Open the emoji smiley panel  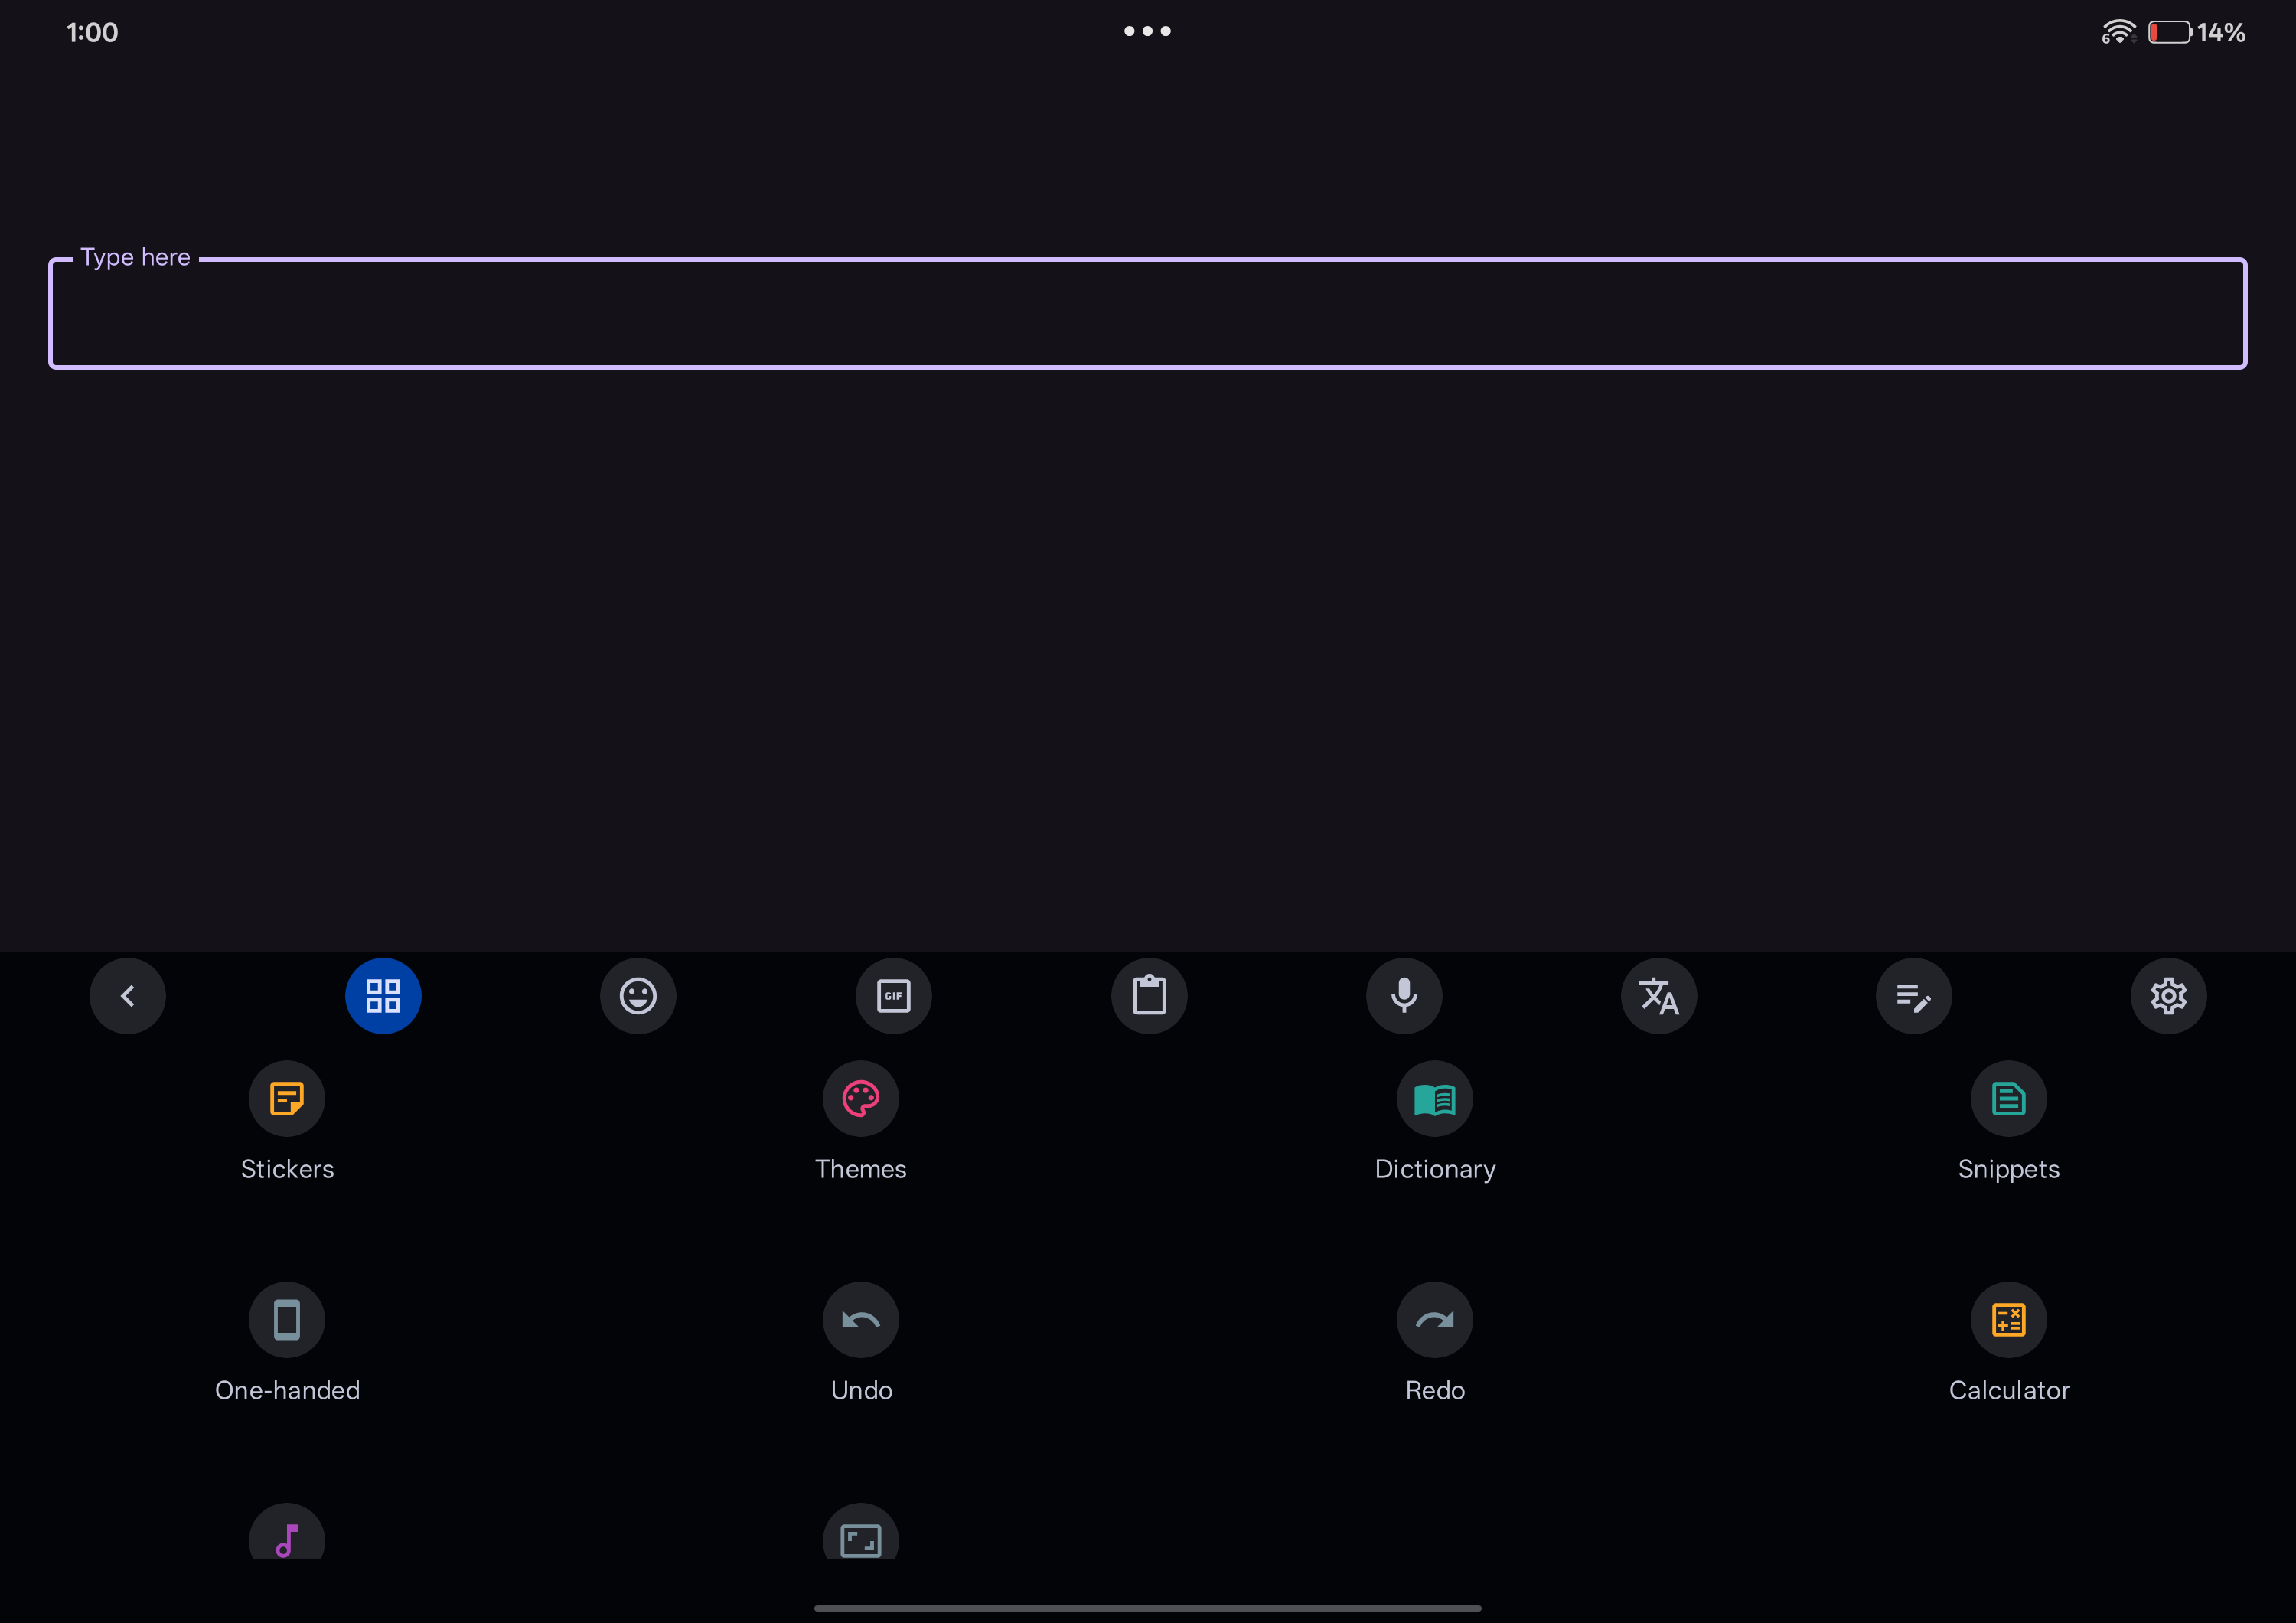pos(638,996)
